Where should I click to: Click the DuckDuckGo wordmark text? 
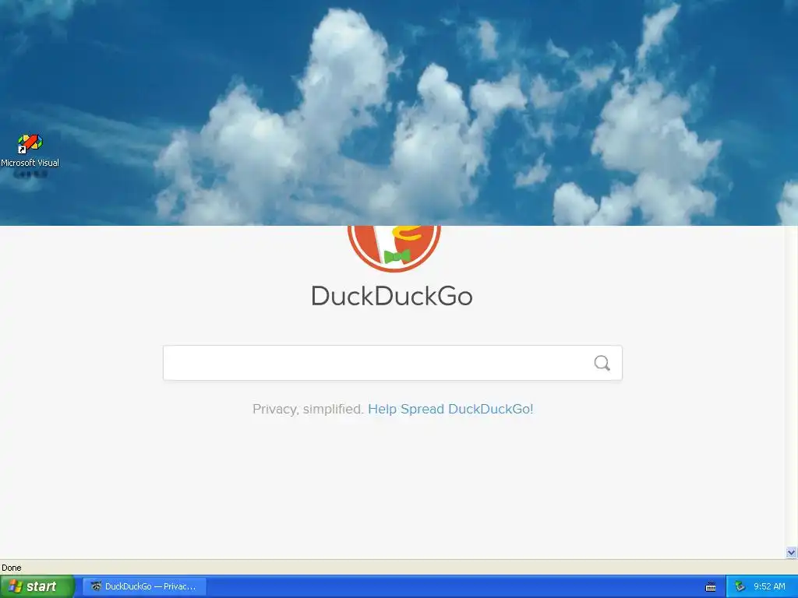392,296
